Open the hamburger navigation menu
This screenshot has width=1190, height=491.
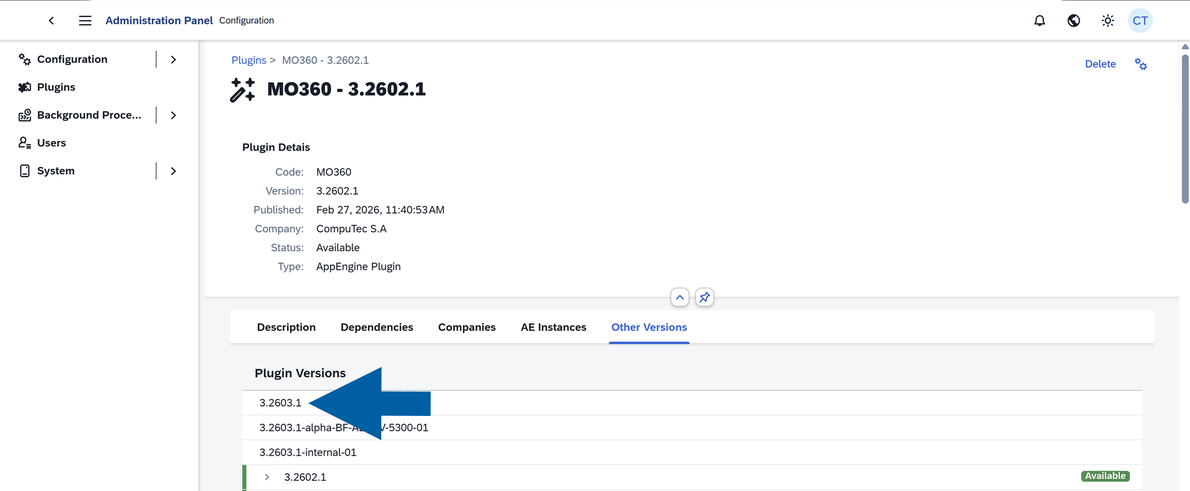point(85,20)
